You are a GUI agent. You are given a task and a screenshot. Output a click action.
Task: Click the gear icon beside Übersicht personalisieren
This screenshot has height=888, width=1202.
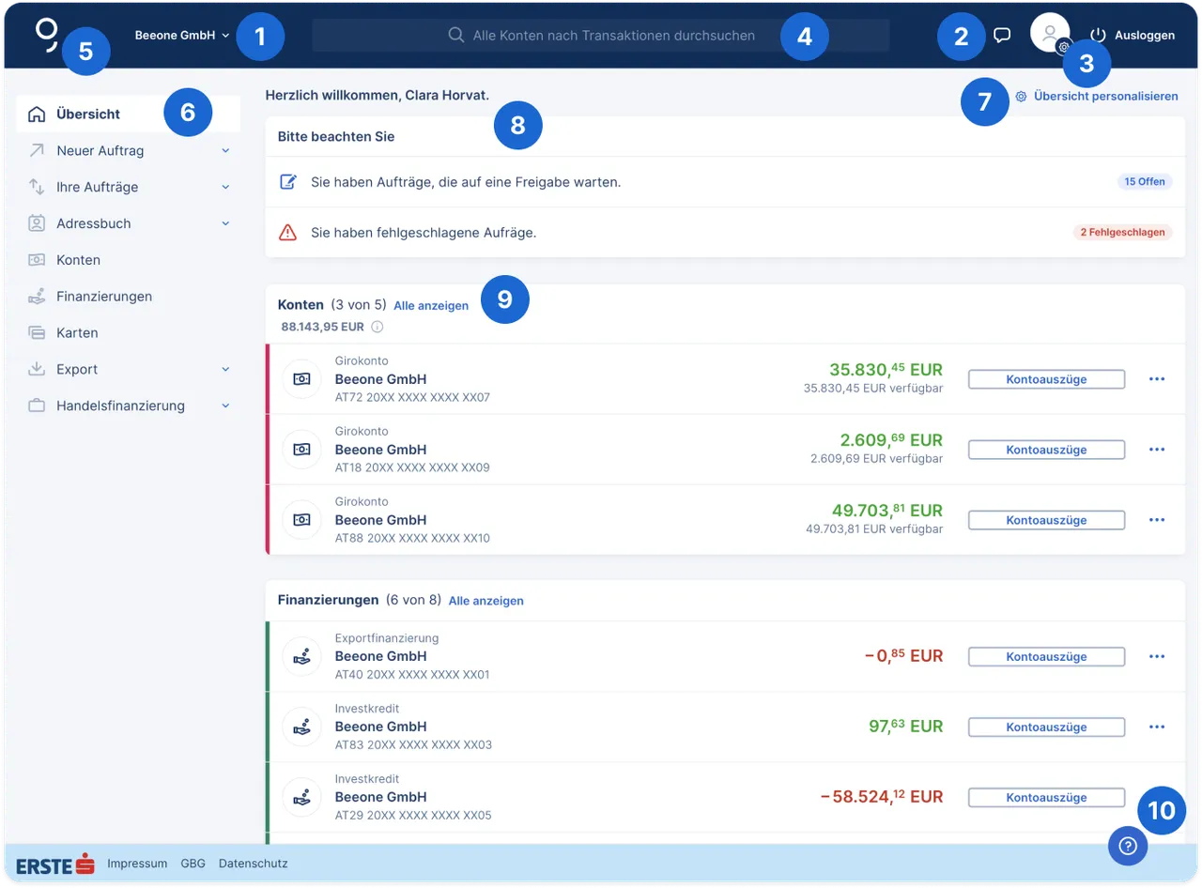pyautogui.click(x=1021, y=96)
